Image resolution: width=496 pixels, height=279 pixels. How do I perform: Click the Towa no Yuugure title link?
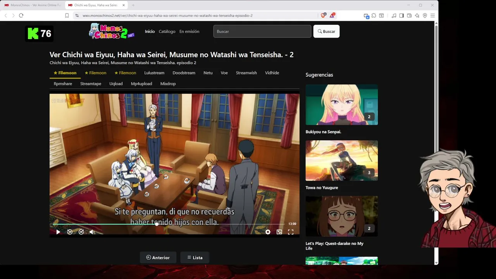(322, 188)
